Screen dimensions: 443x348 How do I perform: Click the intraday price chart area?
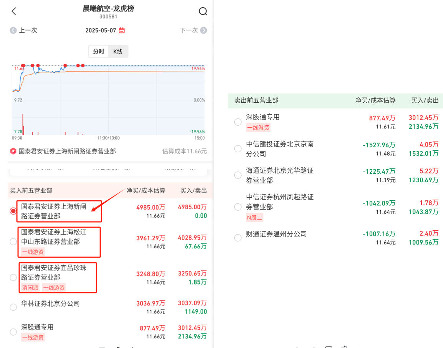(x=108, y=100)
